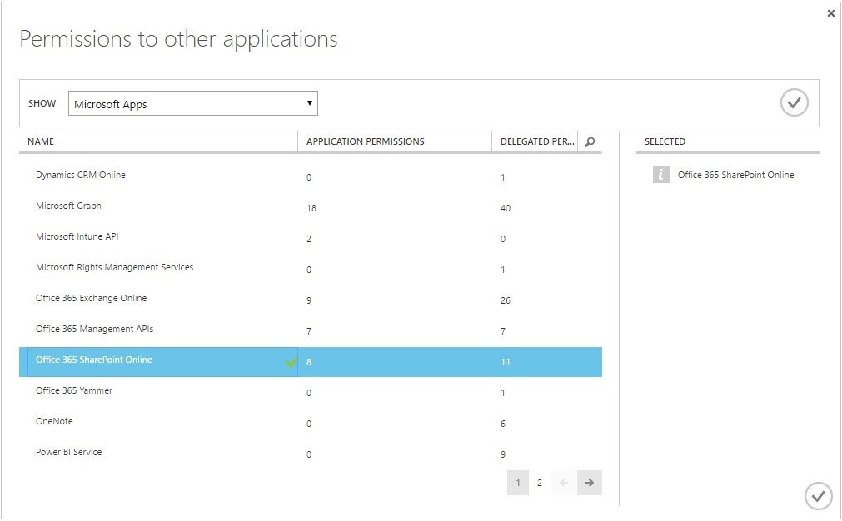Click Exchange Online delegated permissions value 26
The width and height of the screenshot is (842, 521).
point(506,300)
